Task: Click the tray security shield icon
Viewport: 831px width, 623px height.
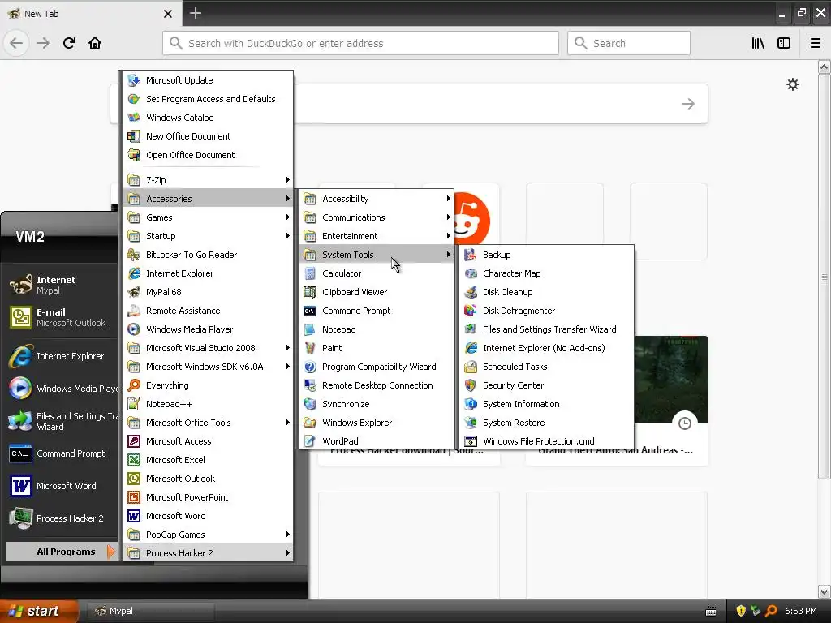Action: pos(741,611)
